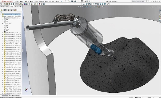Select the BearingCase(B)<1> component in tree

(x=12, y=47)
